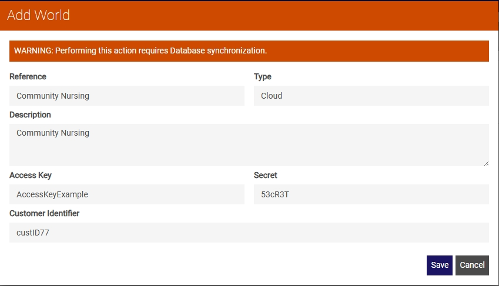This screenshot has height=286, width=499.
Task: Click the Description label text
Action: [x=30, y=115]
